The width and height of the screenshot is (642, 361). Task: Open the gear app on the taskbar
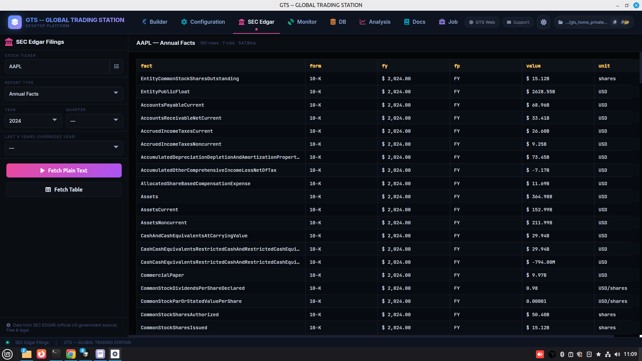[x=115, y=354]
